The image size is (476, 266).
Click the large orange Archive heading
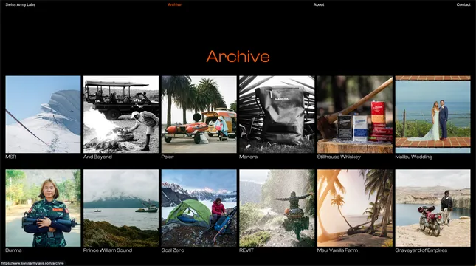(238, 57)
